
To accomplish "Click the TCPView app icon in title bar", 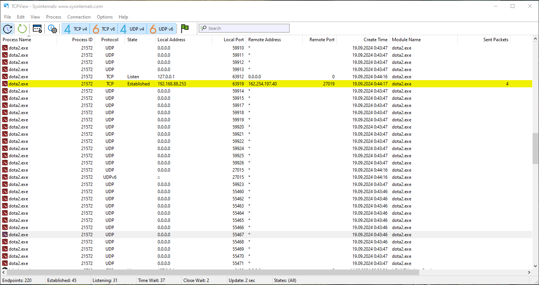I will point(6,6).
